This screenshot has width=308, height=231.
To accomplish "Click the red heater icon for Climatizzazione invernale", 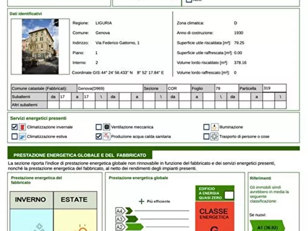I will (x=22, y=127).
